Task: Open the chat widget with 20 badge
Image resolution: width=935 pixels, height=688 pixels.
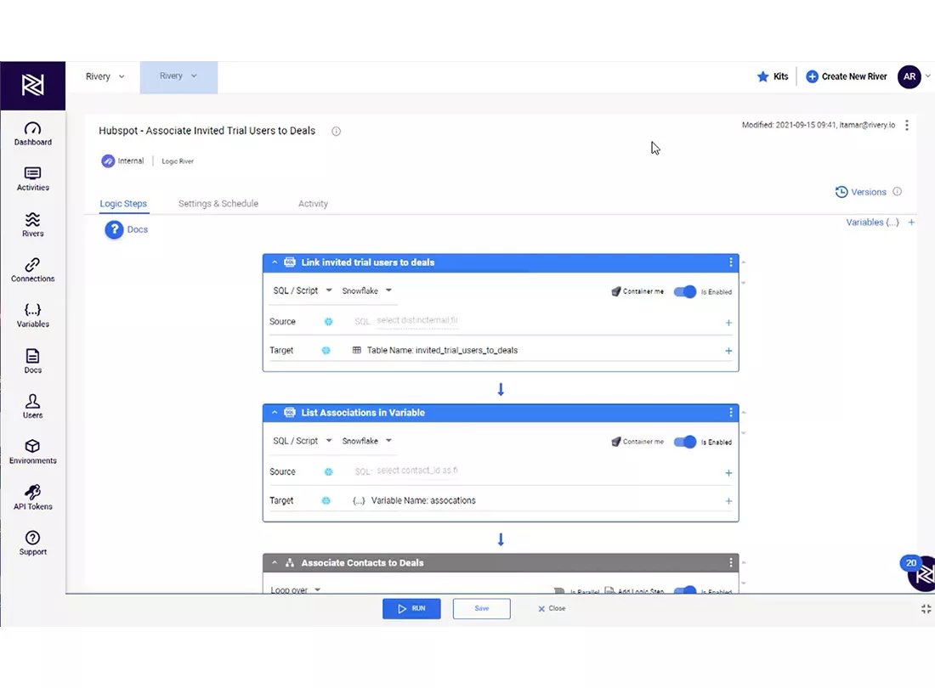Action: point(921,573)
